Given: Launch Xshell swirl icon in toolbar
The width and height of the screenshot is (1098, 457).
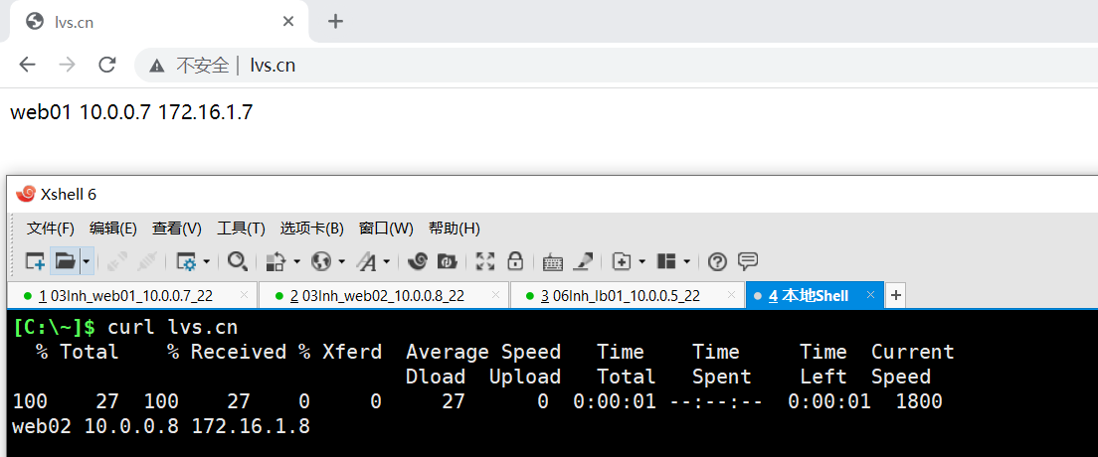Looking at the screenshot, I should (418, 261).
